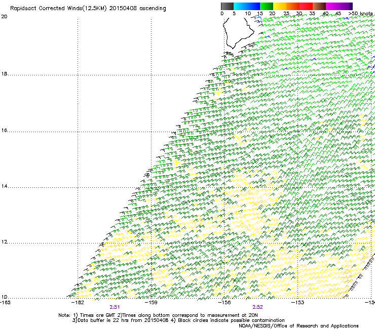Click the '>50 knots' legend label
The height and width of the screenshot is (329, 375).
360,14
